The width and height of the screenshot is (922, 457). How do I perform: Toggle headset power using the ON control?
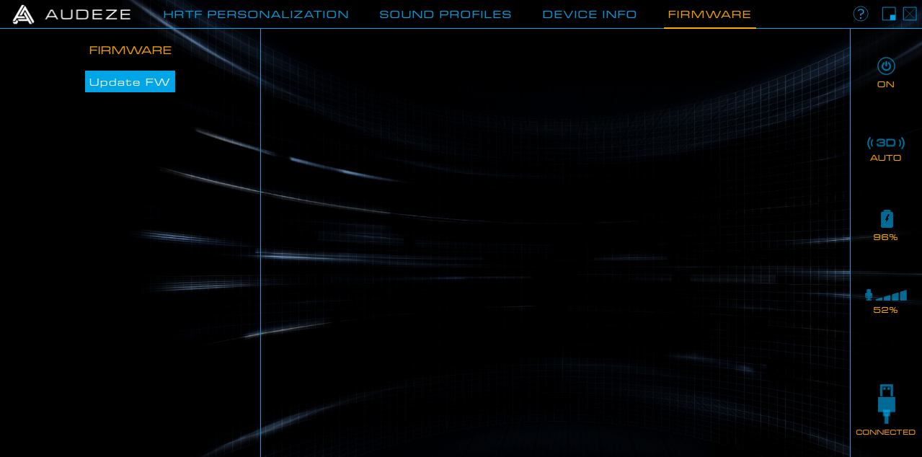coord(885,84)
